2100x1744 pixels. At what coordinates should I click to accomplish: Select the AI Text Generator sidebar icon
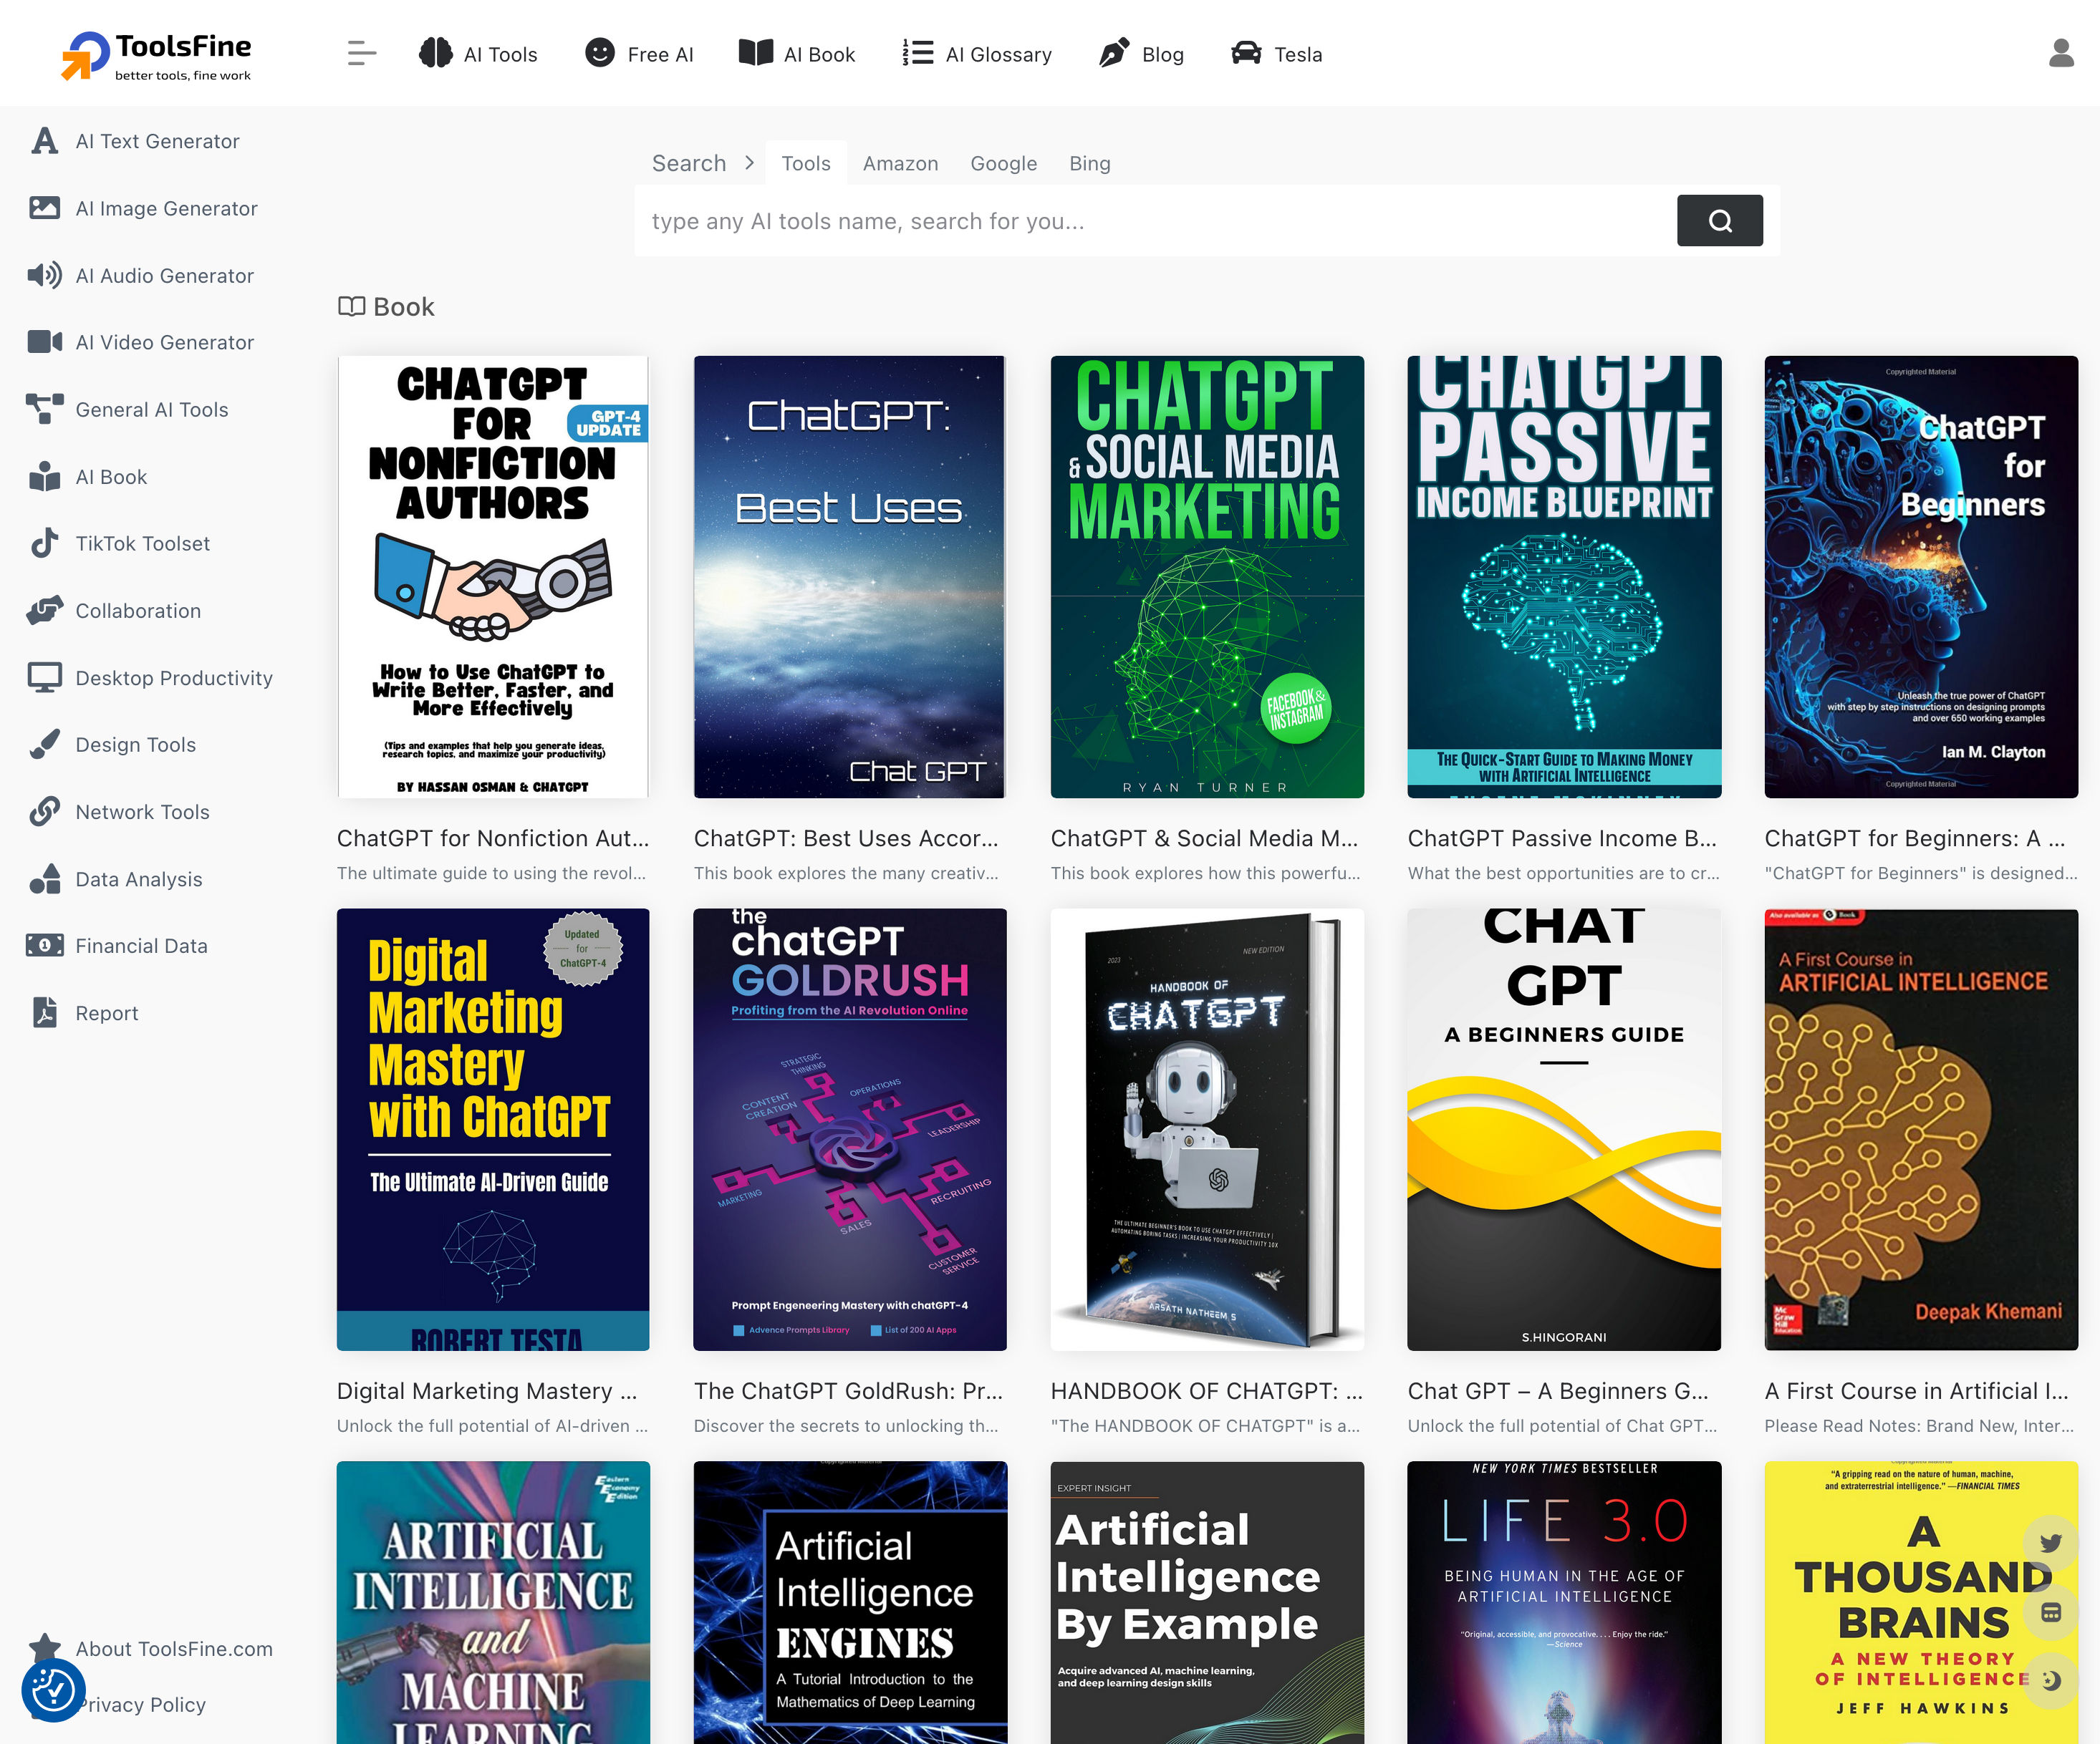point(44,141)
